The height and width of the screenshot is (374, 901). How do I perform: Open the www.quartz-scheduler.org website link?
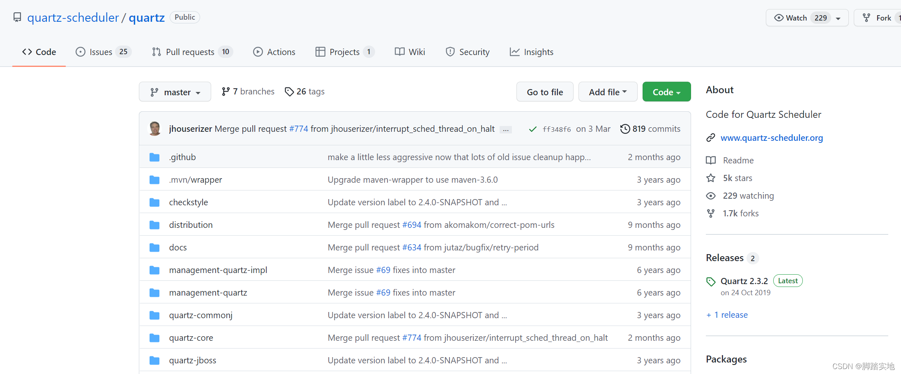772,138
